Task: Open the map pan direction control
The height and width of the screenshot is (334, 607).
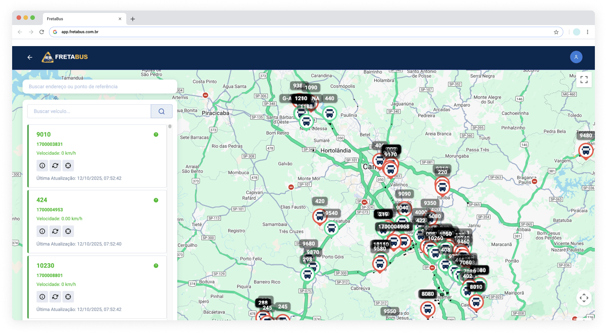Action: [x=584, y=298]
